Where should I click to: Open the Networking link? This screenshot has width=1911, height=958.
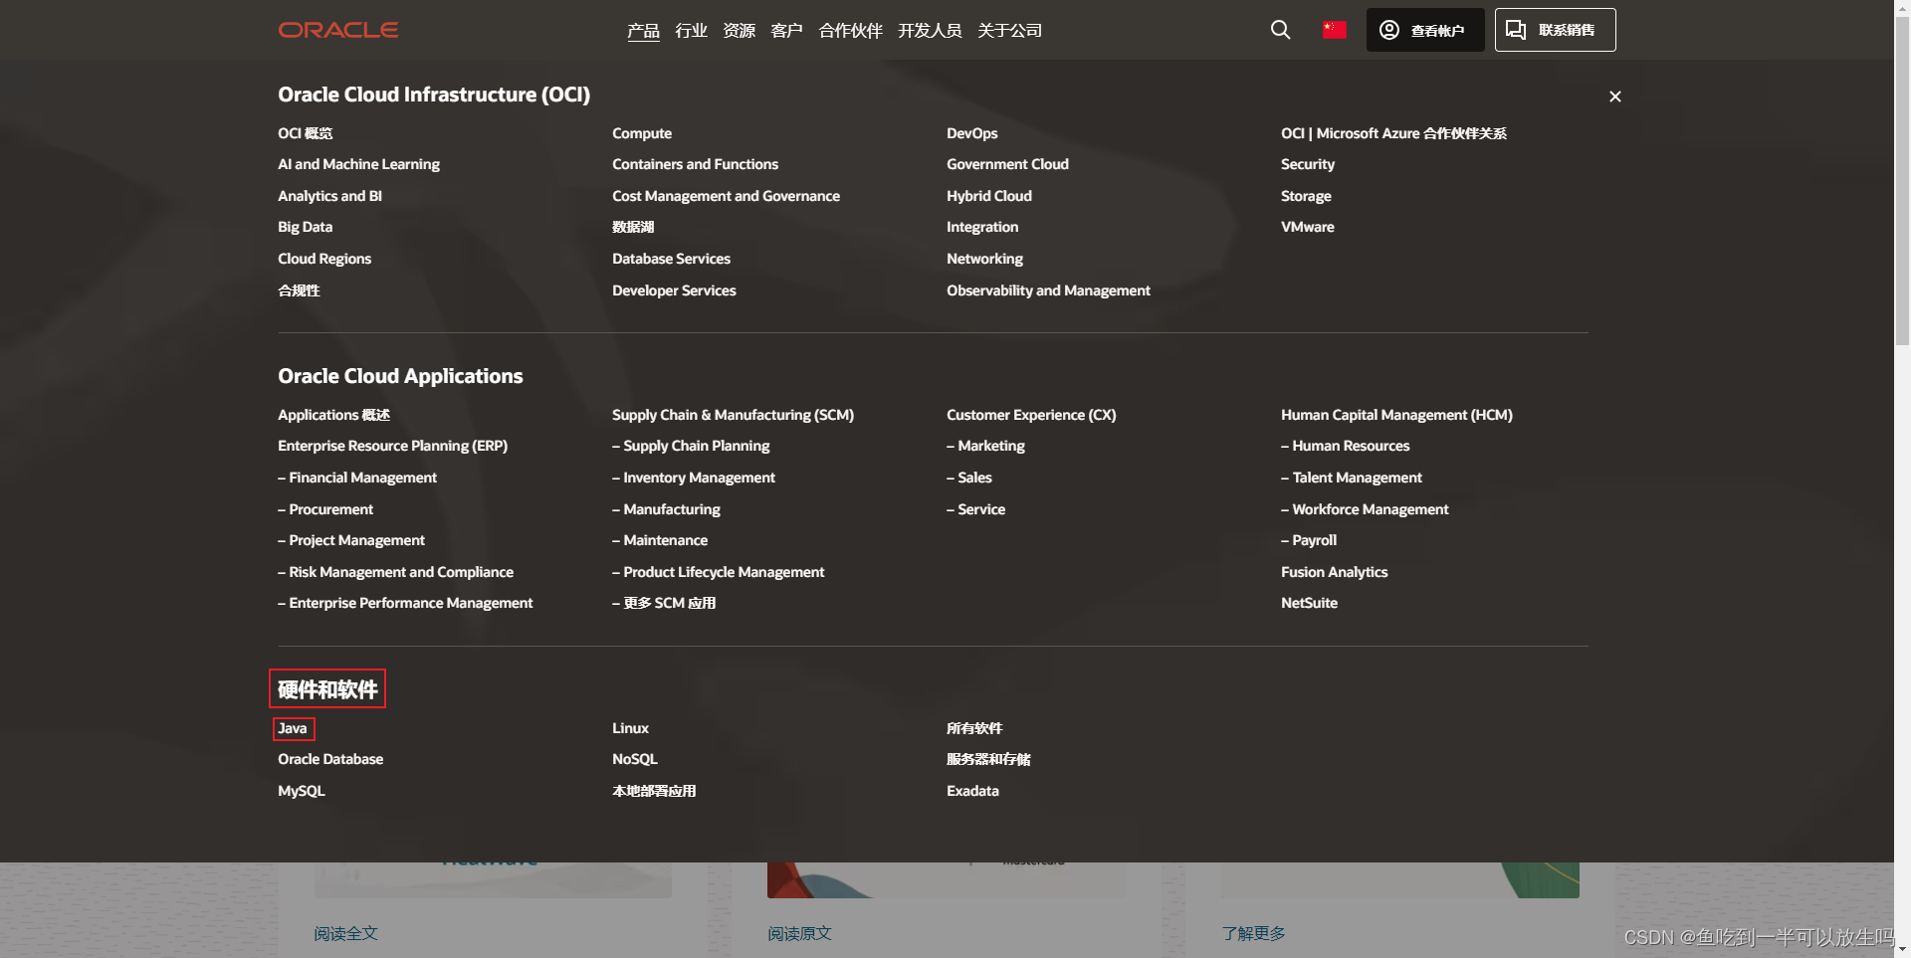[984, 259]
